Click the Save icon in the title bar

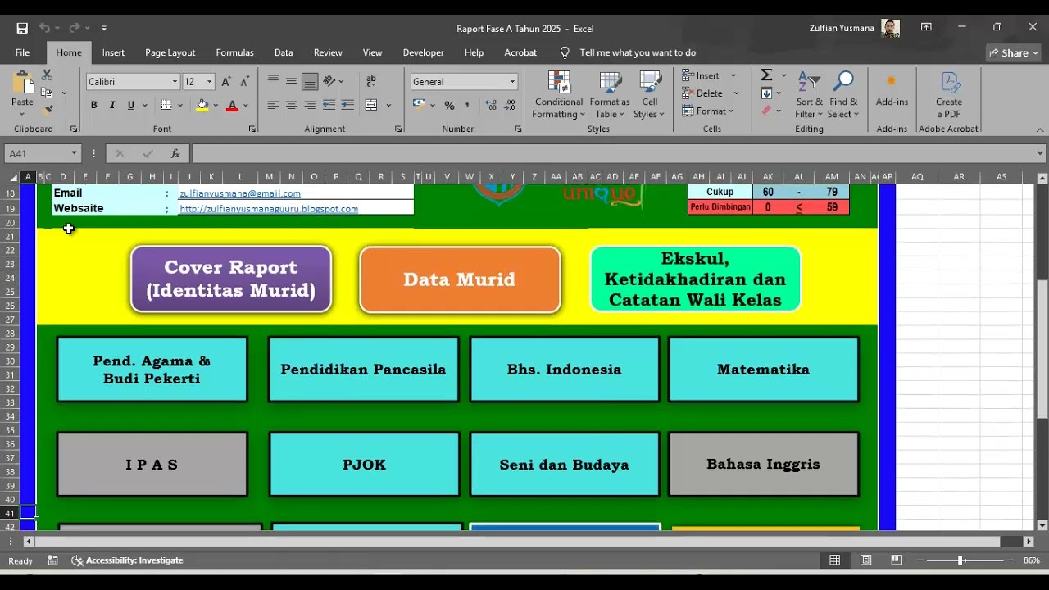tap(22, 28)
